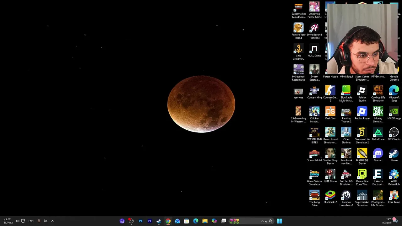Open NVIDIA App desktop shortcut

point(394,113)
